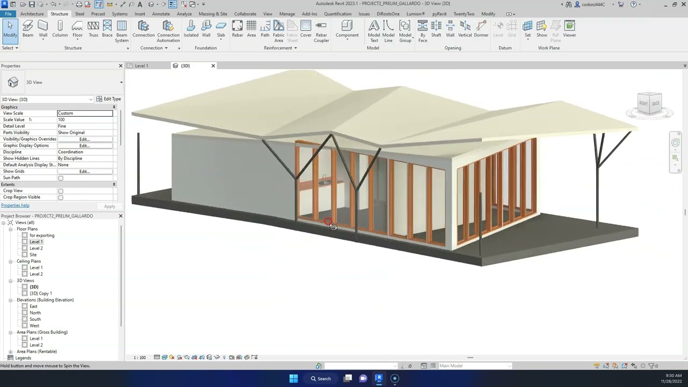Open the File menu
Viewport: 688px width, 387px height.
(x=8, y=14)
